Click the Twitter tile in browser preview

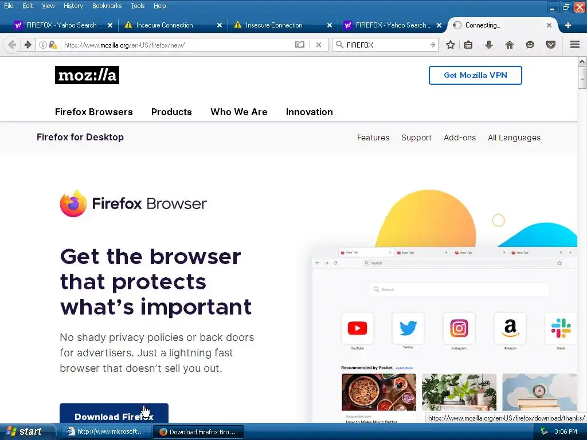tap(408, 328)
